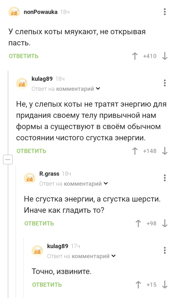Open R.grass user profile link
175x298 pixels.
[x=49, y=174]
